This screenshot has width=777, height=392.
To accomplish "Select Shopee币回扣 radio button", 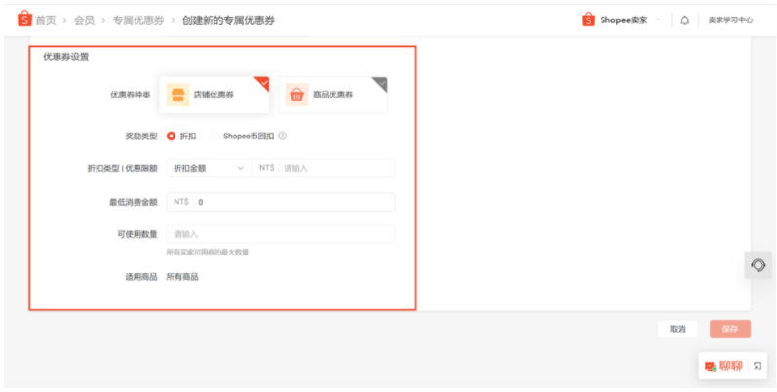I will (x=214, y=136).
